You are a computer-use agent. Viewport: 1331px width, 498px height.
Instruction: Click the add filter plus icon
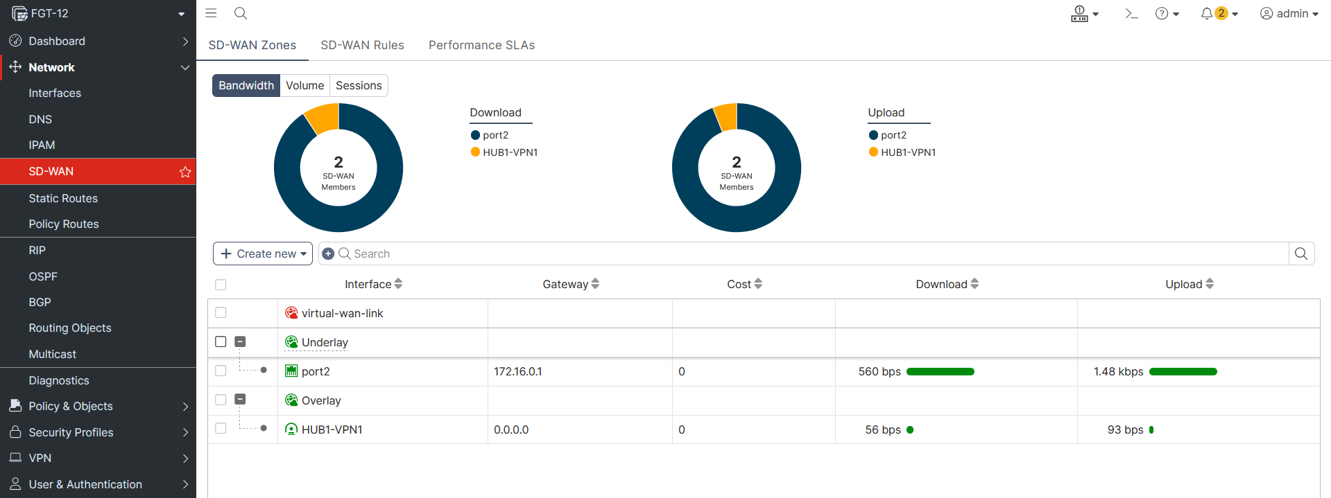tap(329, 254)
